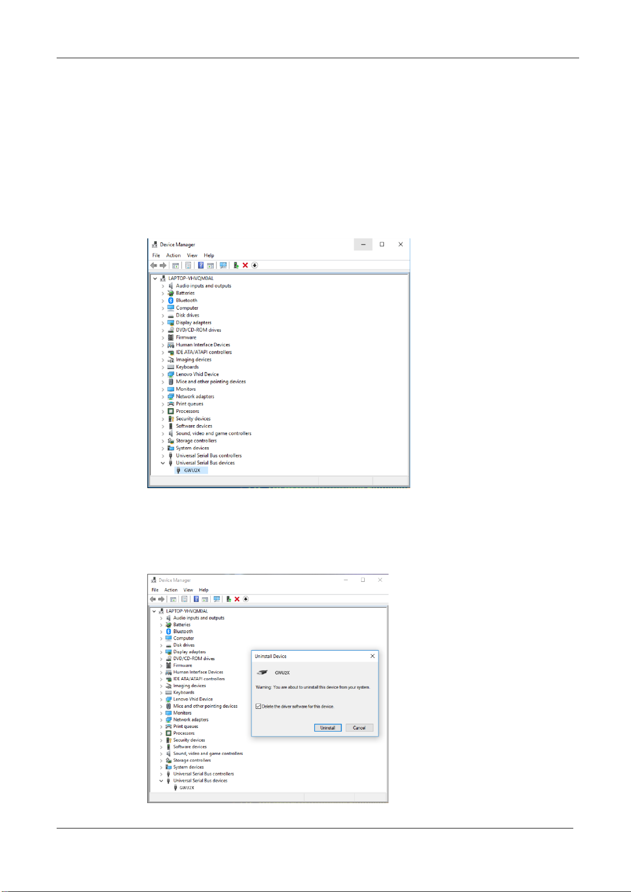
Task: Click Cancel in Uninstall Device dialog
Action: coord(359,728)
